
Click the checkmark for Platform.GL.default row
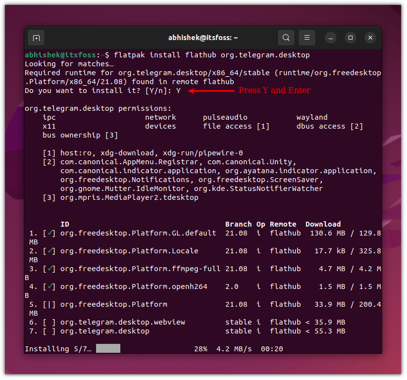click(x=49, y=233)
